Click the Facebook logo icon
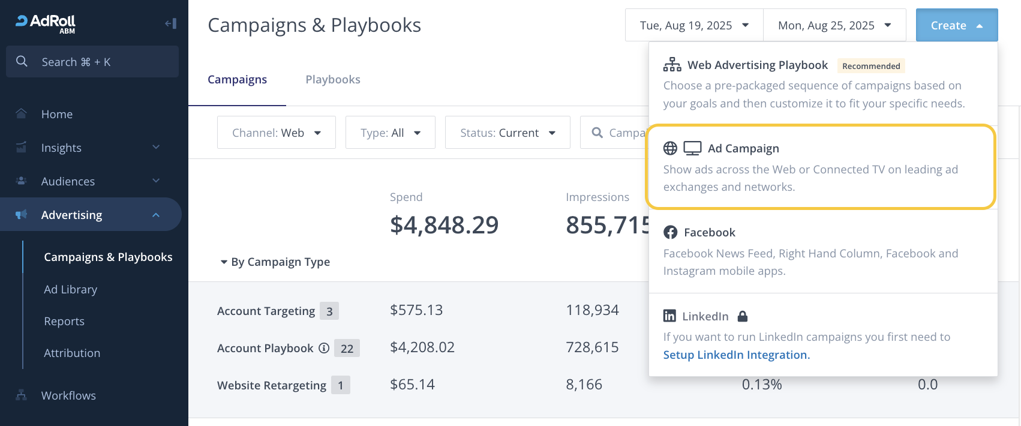Image resolution: width=1021 pixels, height=426 pixels. (671, 232)
